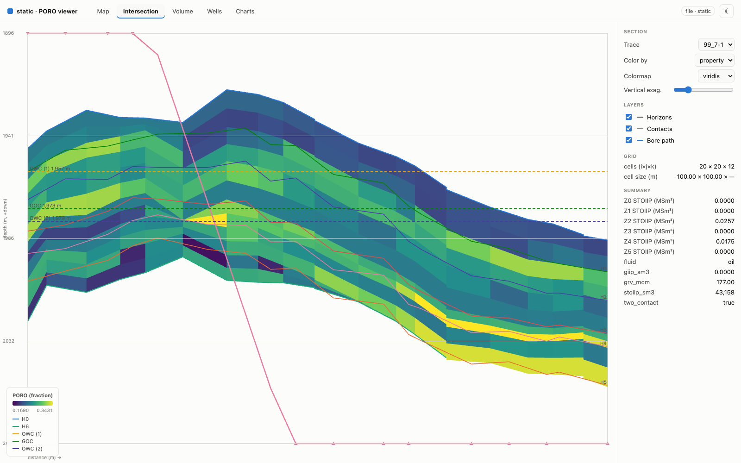This screenshot has width=741, height=463.
Task: Click the OWC (1) 1,957 m contact label
Action: 50,169
